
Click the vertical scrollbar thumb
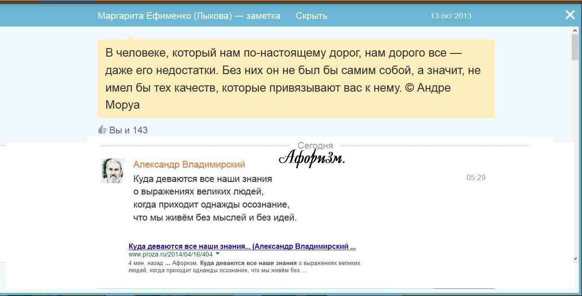[x=575, y=47]
